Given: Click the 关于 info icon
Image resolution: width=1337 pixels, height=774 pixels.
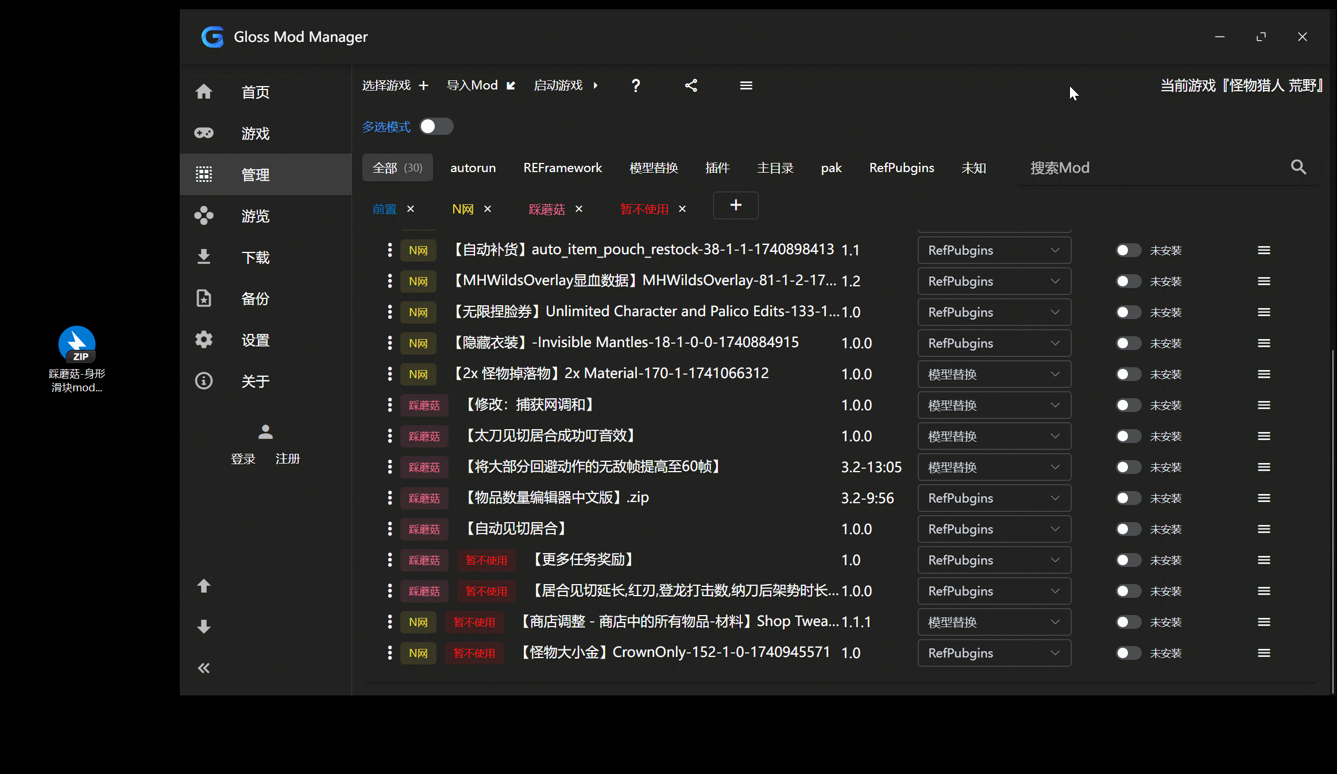Looking at the screenshot, I should click(204, 381).
